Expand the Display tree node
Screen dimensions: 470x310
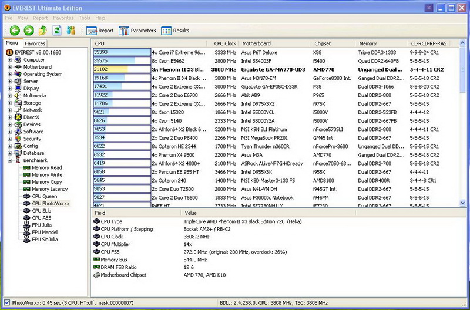coord(9,88)
